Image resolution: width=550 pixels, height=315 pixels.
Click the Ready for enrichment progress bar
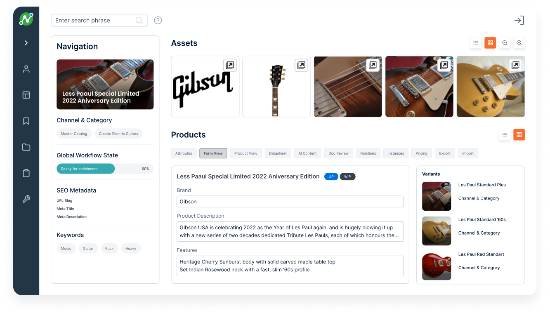point(105,169)
